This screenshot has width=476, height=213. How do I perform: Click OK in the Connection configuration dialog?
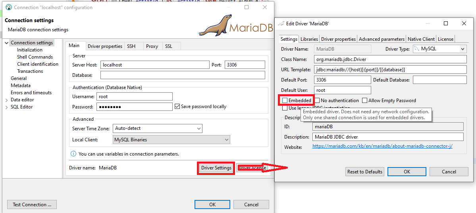[x=212, y=205]
